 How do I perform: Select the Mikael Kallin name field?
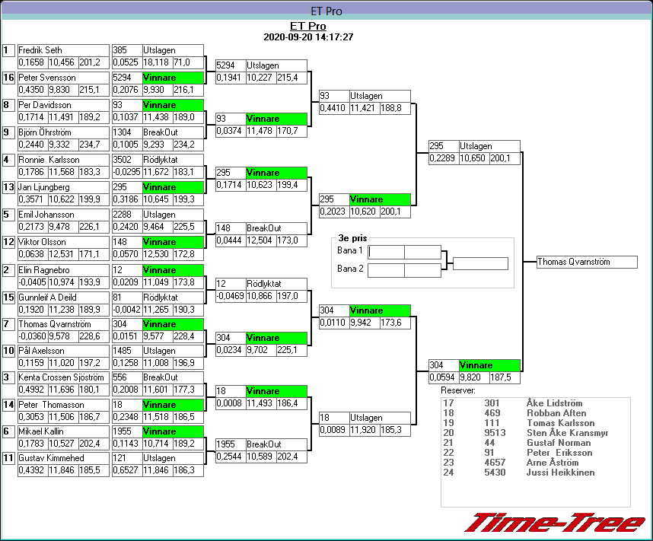pyautogui.click(x=62, y=431)
